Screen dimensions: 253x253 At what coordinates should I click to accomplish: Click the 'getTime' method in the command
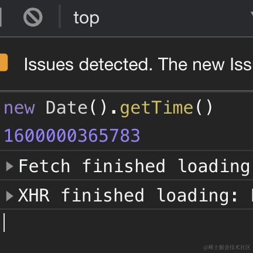coord(156,108)
